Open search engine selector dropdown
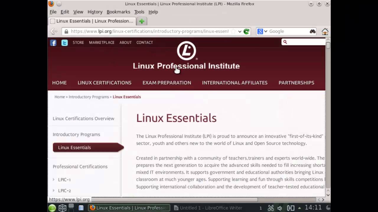 [x=265, y=32]
